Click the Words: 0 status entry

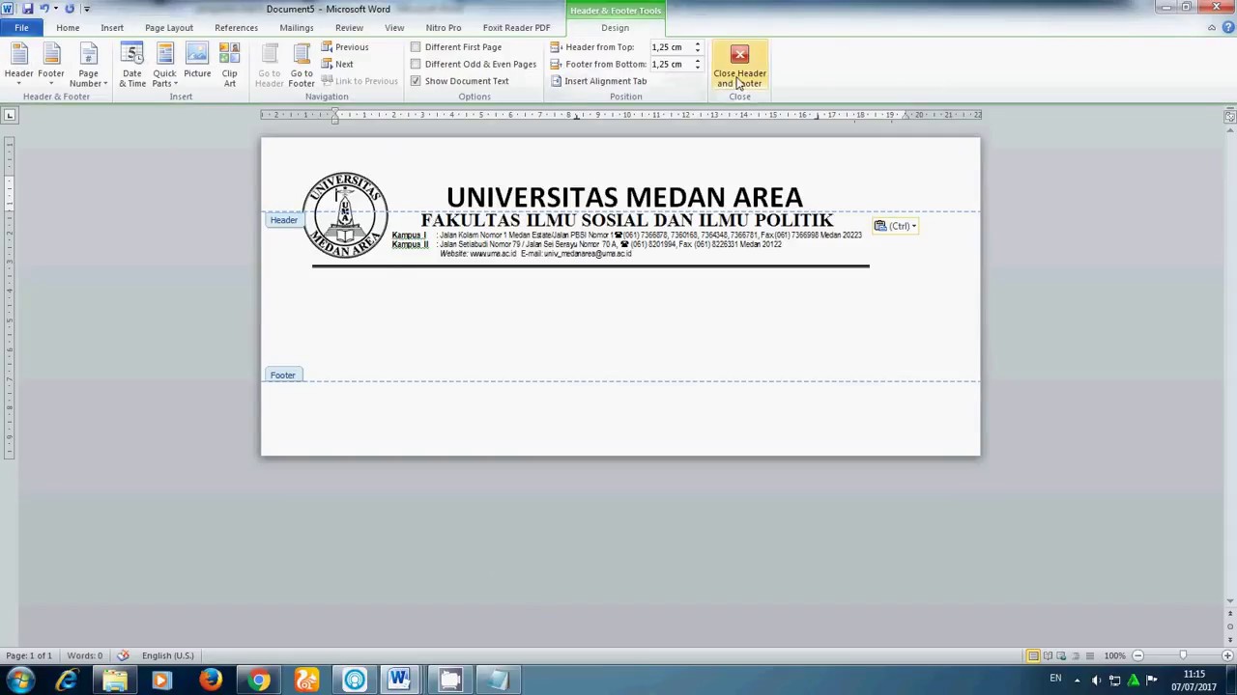point(85,656)
